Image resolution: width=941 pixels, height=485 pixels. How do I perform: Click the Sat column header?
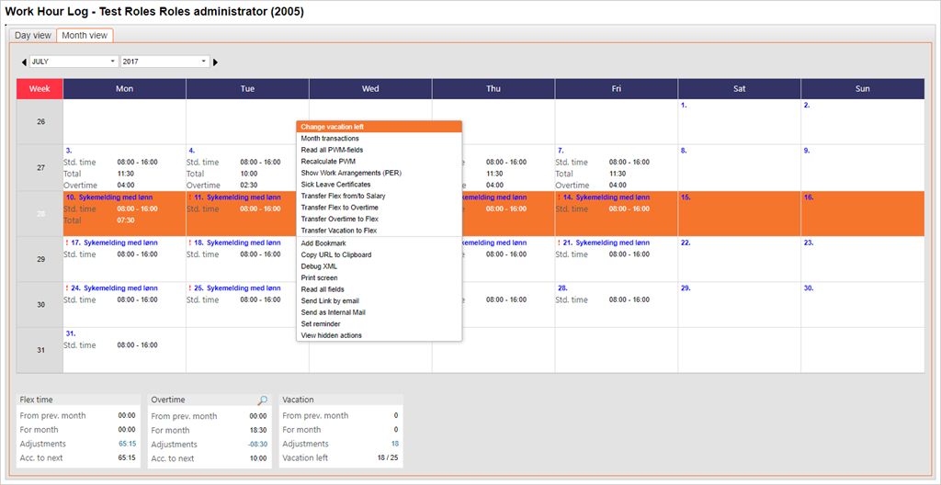click(x=739, y=89)
